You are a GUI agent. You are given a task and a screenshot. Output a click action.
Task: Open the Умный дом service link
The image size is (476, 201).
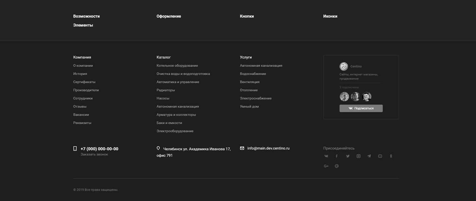[249, 107]
